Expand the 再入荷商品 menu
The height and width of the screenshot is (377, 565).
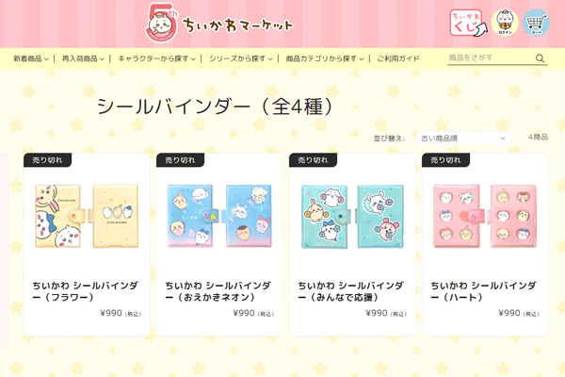83,58
